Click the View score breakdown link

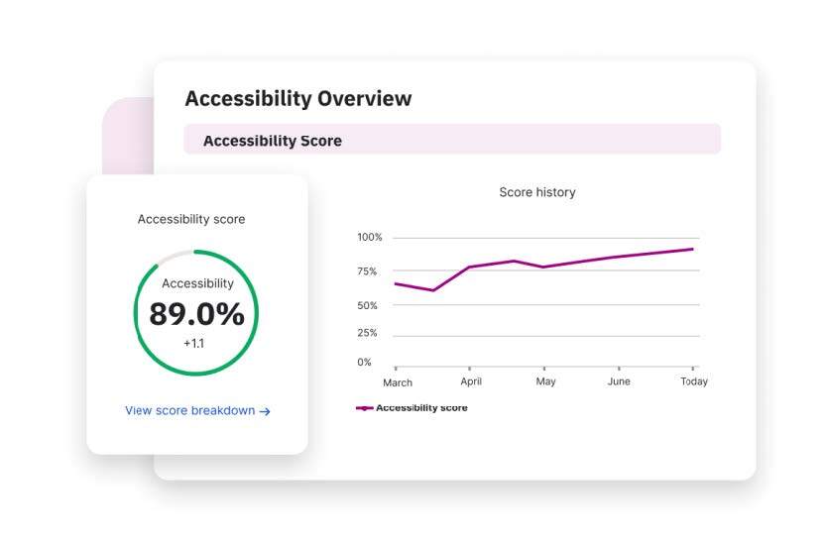coord(190,410)
